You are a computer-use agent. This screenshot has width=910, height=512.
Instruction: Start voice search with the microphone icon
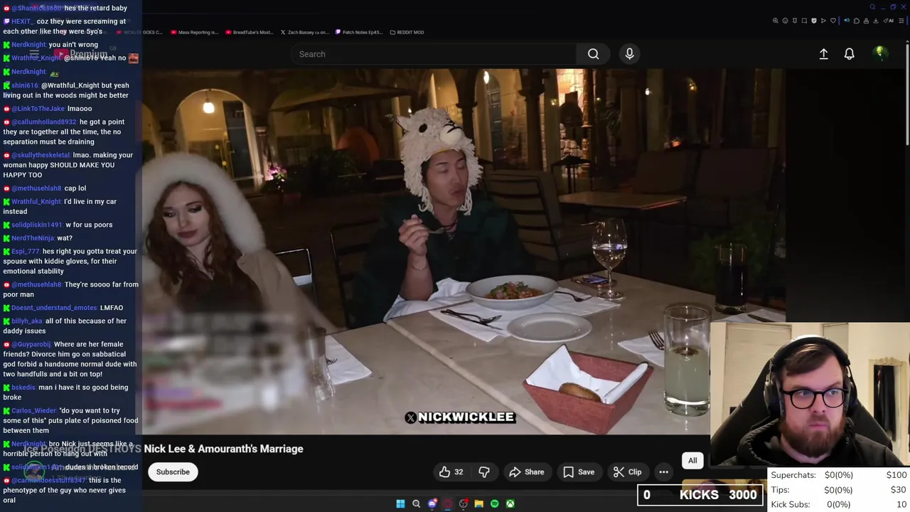(629, 54)
